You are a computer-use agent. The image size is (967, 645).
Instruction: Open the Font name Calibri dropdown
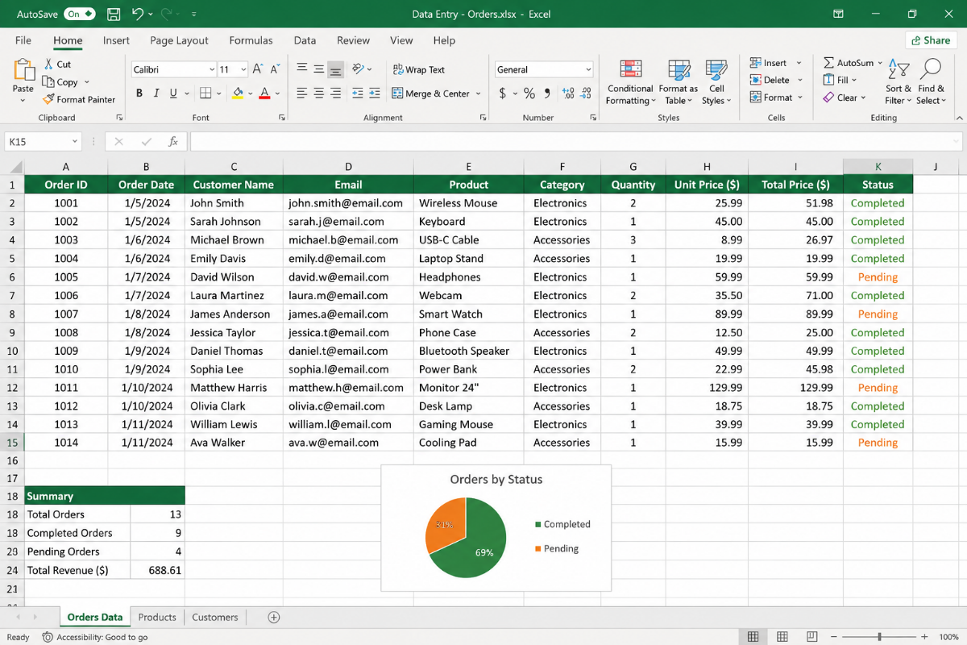(x=212, y=70)
